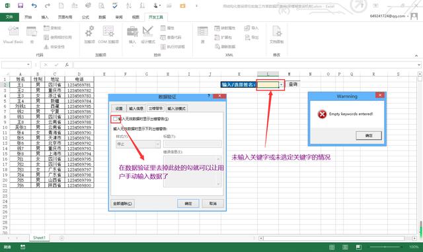Click OK (确定) in Data Validation dialog
The height and width of the screenshot is (252, 423).
pos(188,204)
